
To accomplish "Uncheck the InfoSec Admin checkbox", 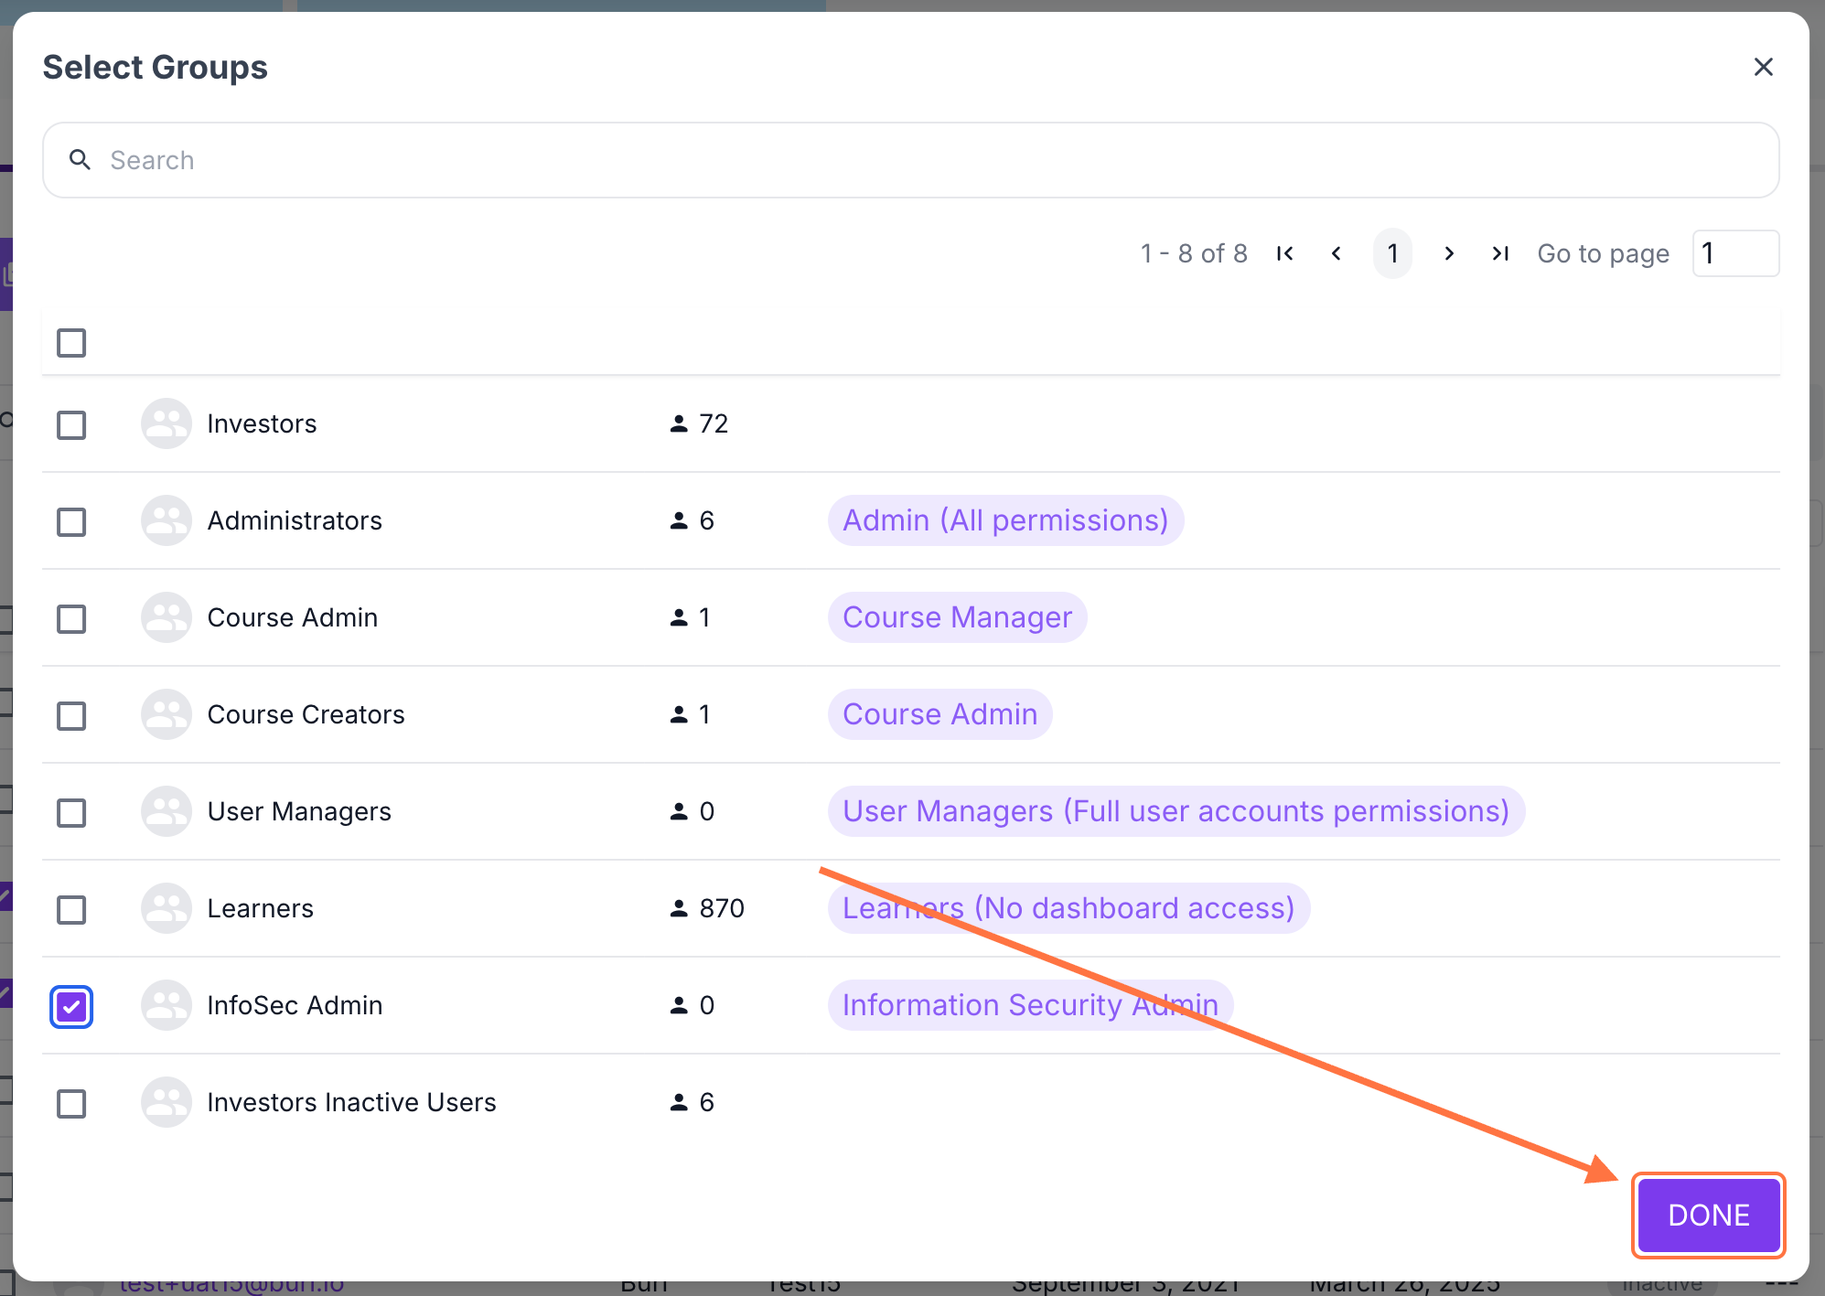I will (x=71, y=1007).
